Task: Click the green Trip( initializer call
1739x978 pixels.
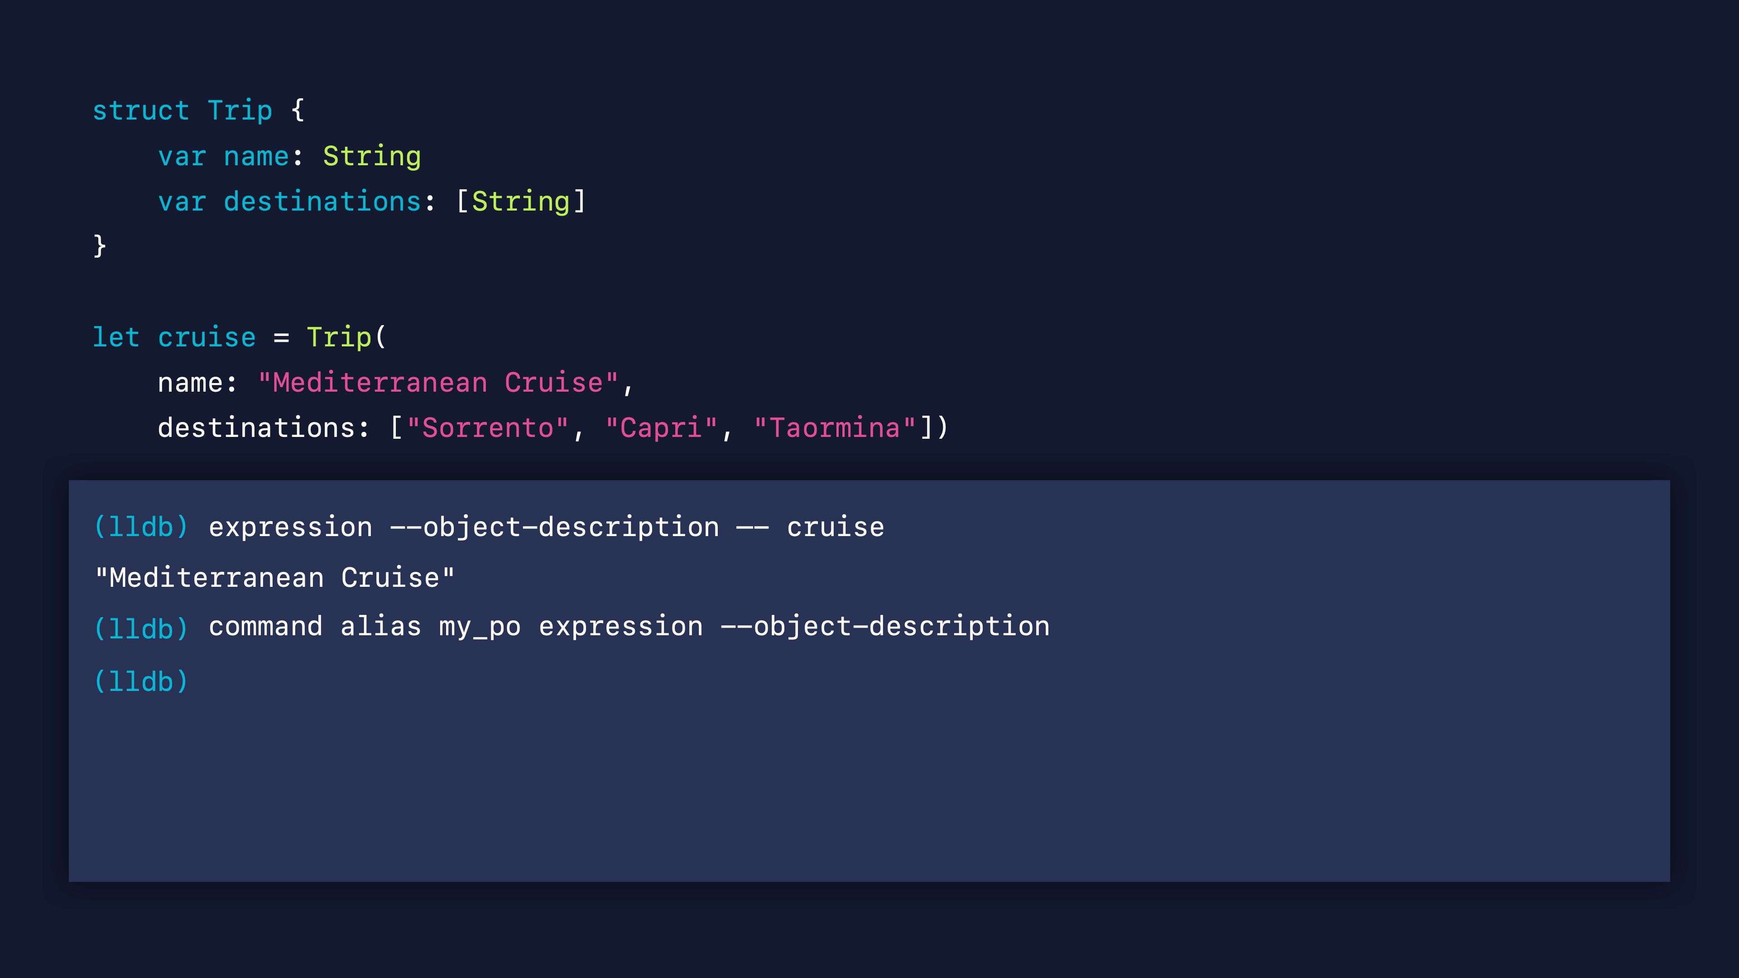Action: pyautogui.click(x=346, y=337)
